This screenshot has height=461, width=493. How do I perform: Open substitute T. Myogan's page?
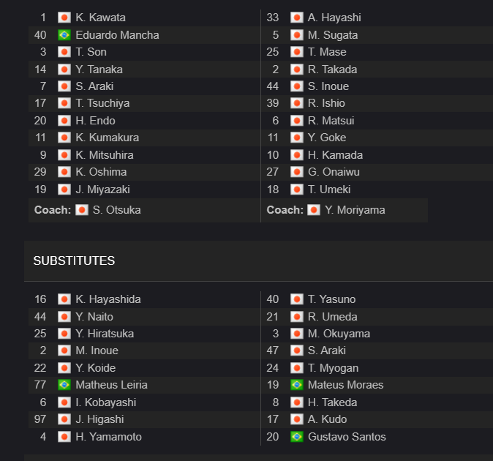333,368
